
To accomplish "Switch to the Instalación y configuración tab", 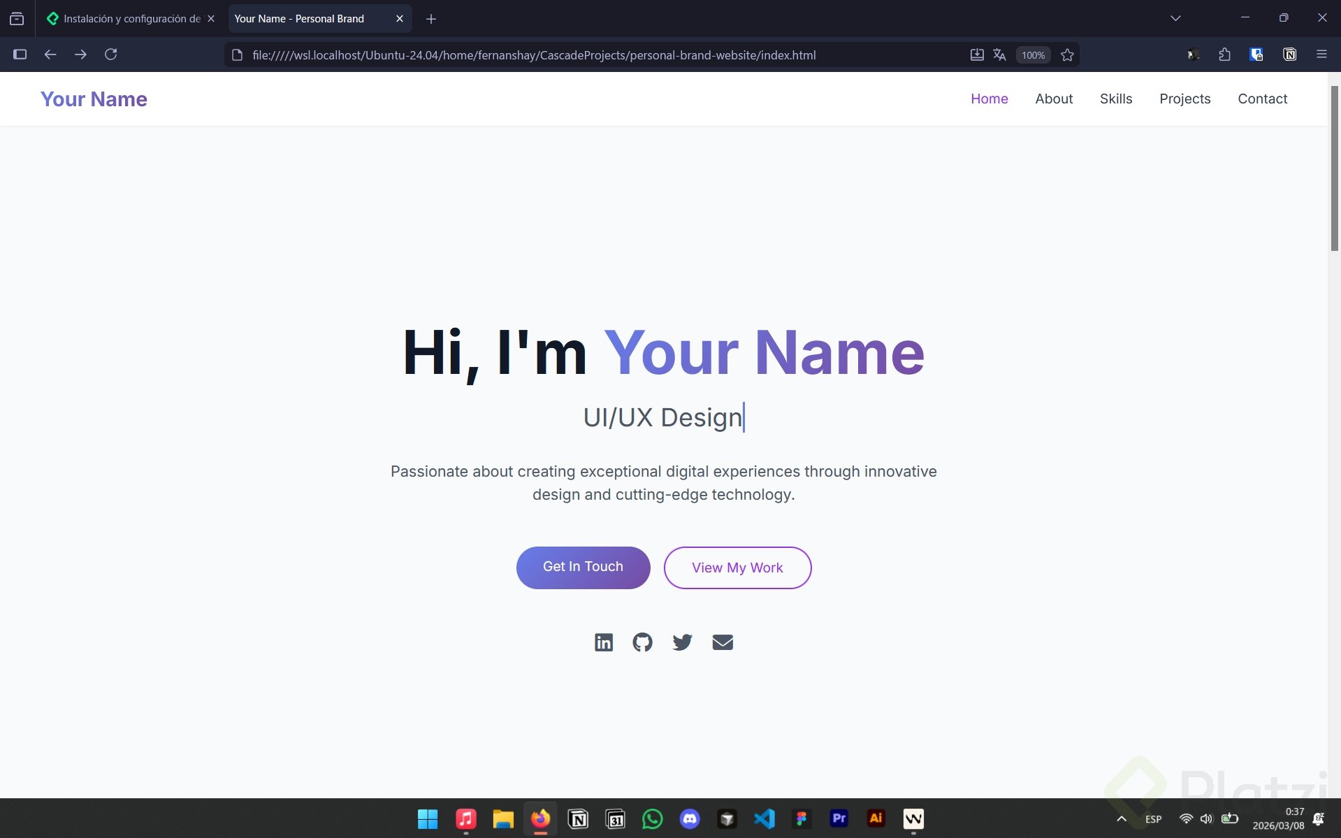I will point(131,19).
